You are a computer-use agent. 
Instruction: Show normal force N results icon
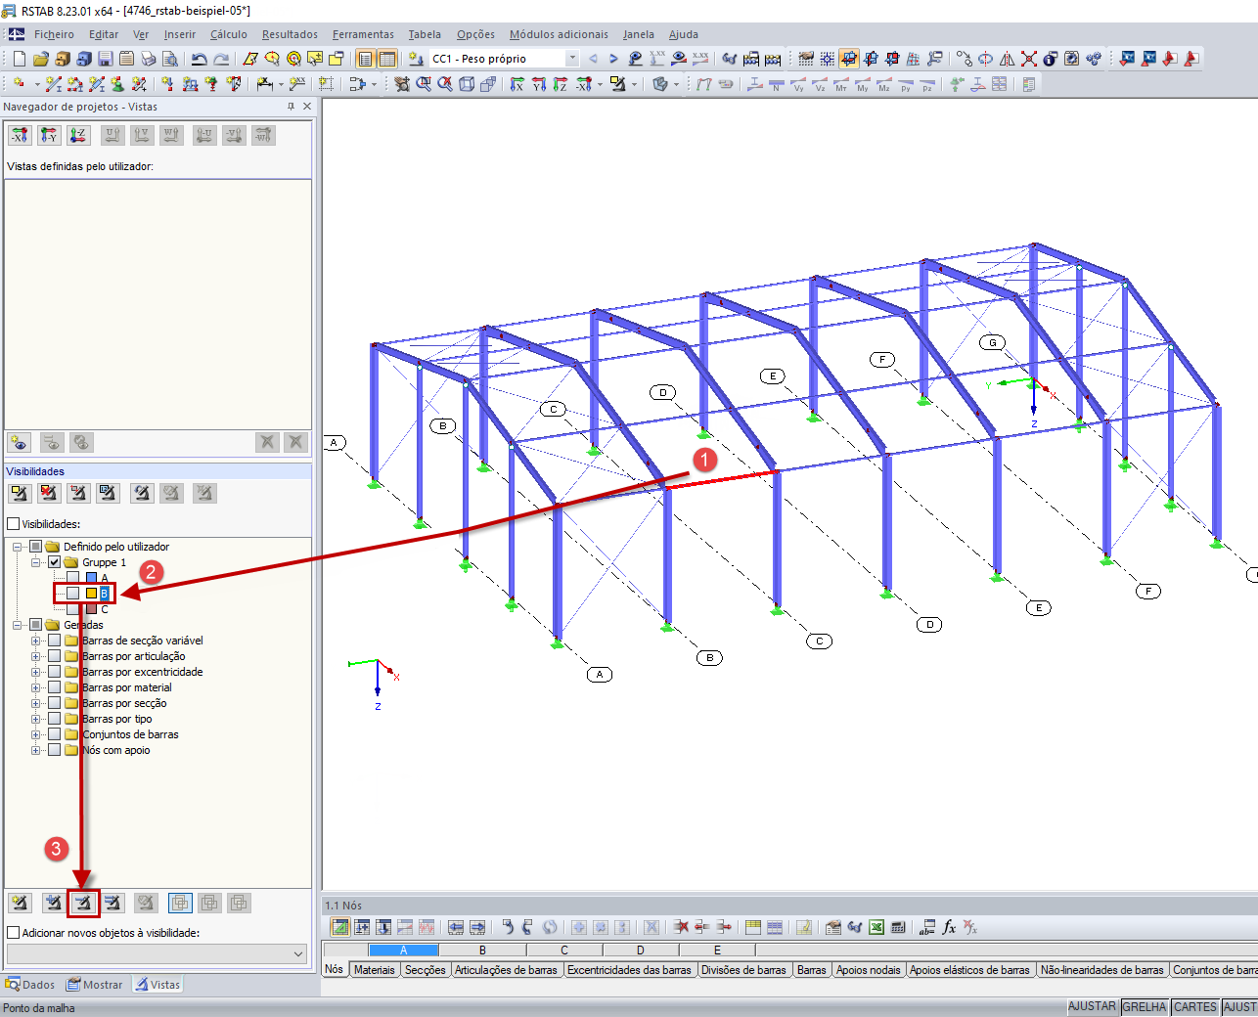click(776, 85)
